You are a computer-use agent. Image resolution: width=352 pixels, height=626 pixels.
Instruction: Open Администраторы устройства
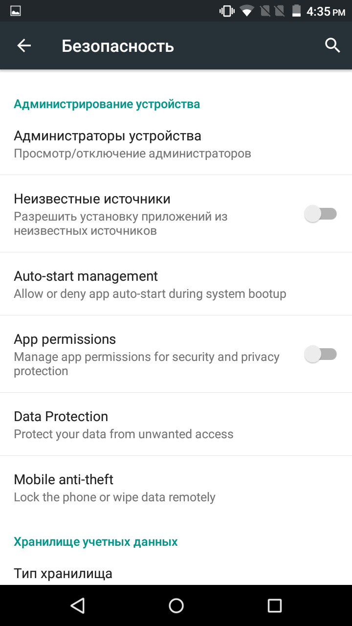[176, 144]
